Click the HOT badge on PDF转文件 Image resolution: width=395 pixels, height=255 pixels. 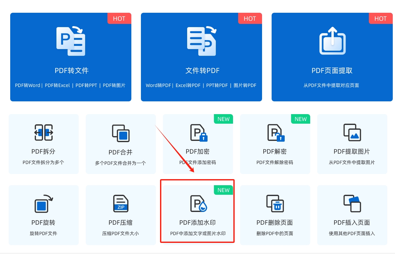(119, 18)
